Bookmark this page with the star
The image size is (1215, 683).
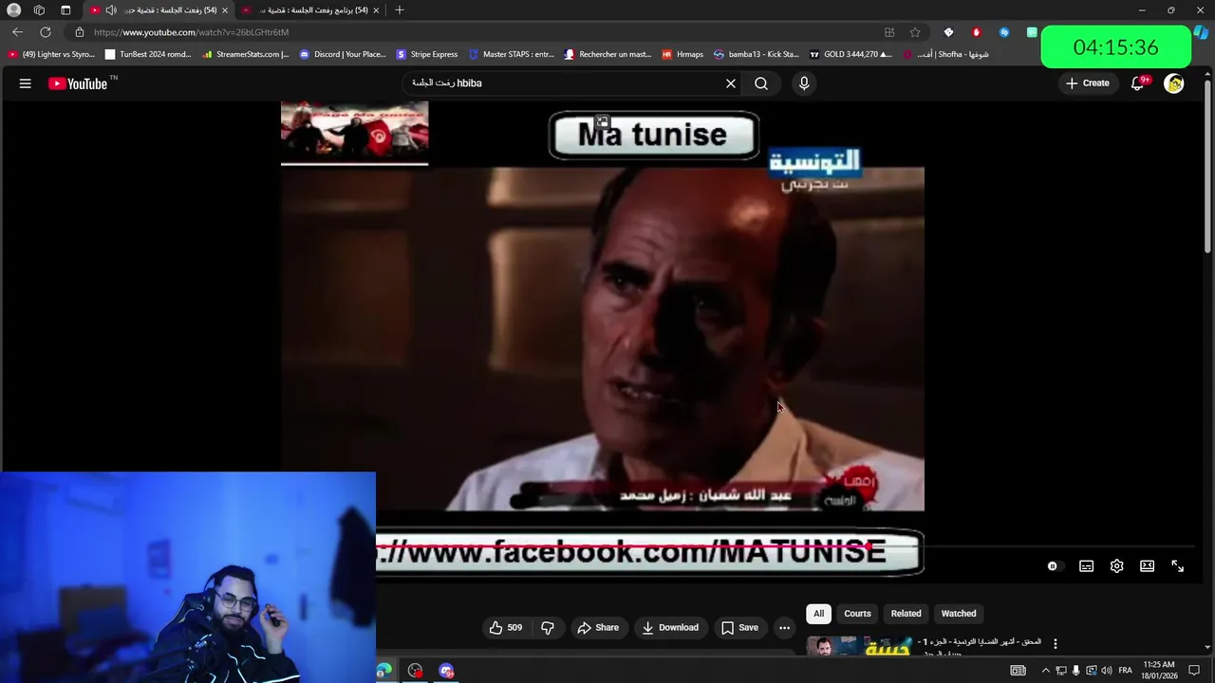click(x=915, y=32)
